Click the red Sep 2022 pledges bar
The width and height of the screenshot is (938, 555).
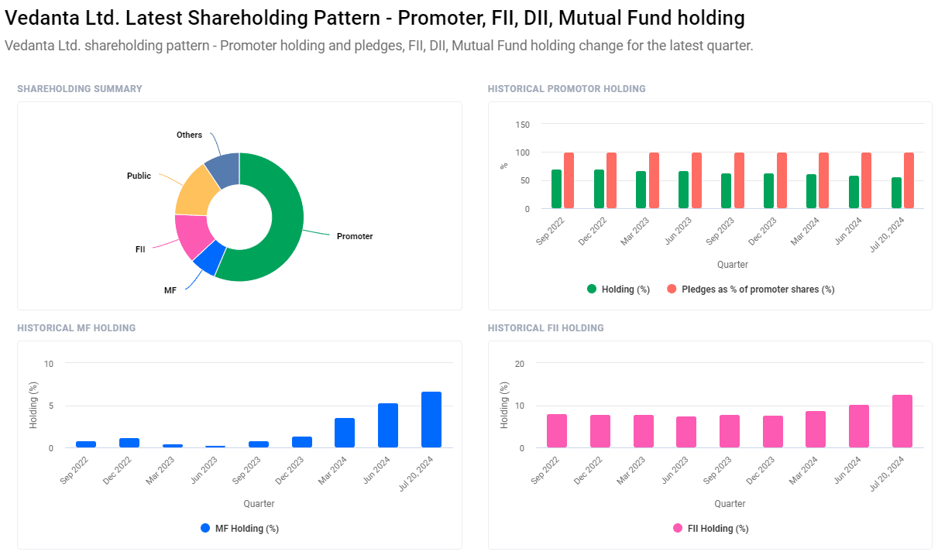569,180
